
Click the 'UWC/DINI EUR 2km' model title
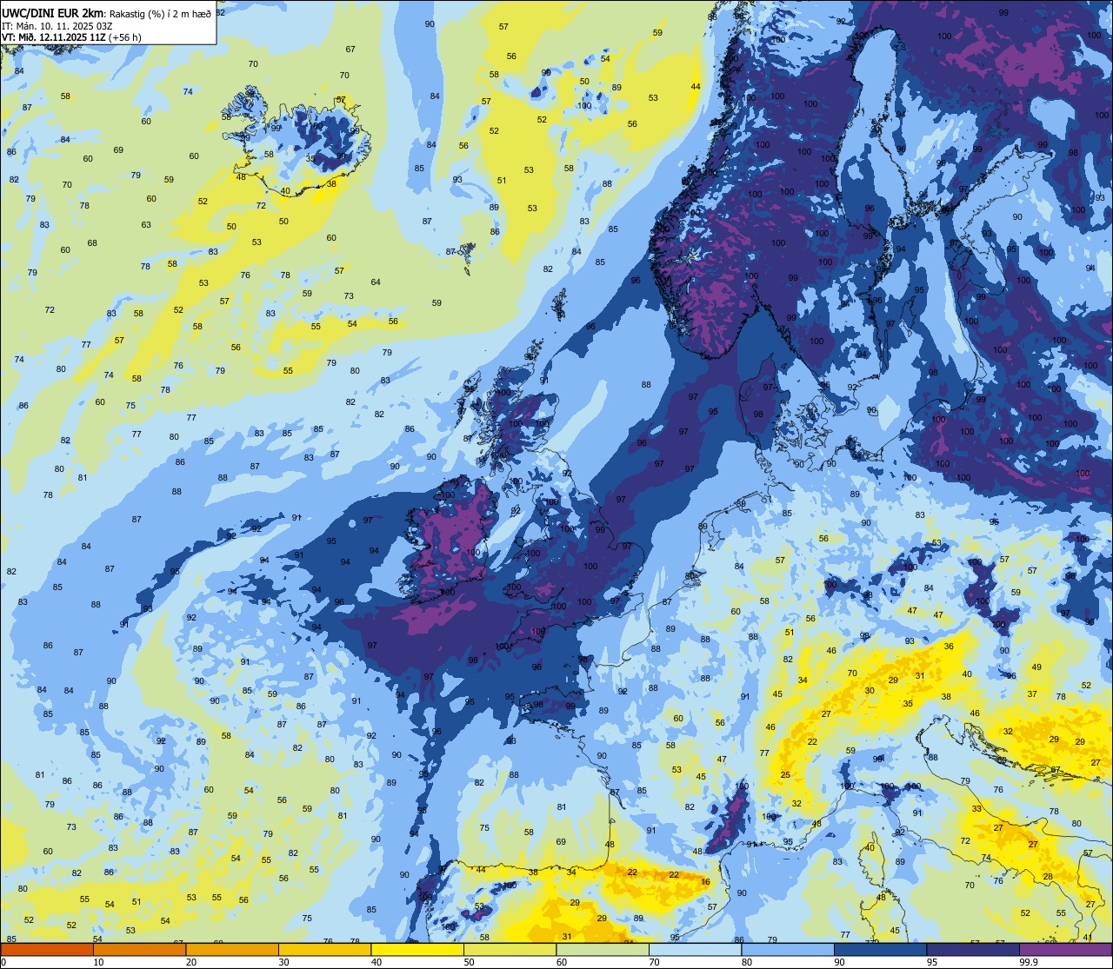(52, 13)
